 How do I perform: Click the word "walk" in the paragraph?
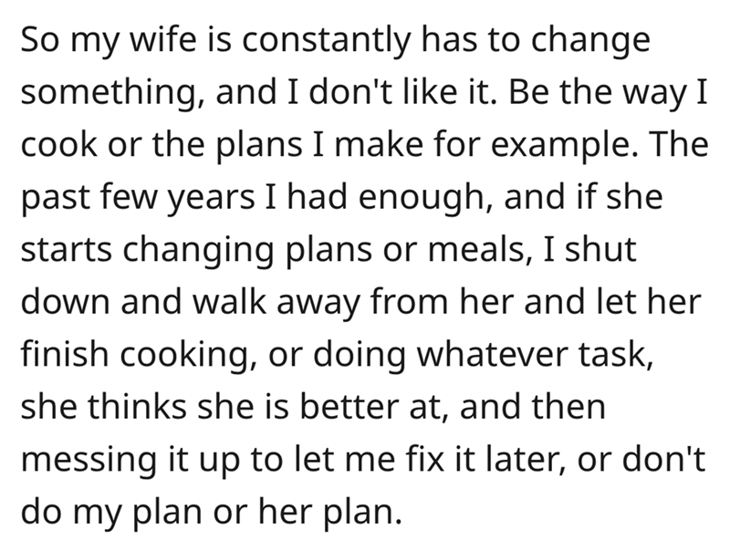(243, 299)
